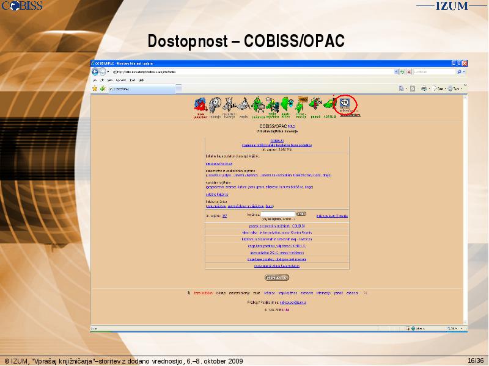Open the 'rezultati iskanja' icon in top toolbar
Viewport: 489px width, 366px height.
coord(229,108)
